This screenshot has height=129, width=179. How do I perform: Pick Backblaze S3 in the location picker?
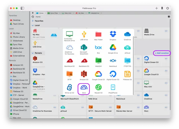point(84,63)
